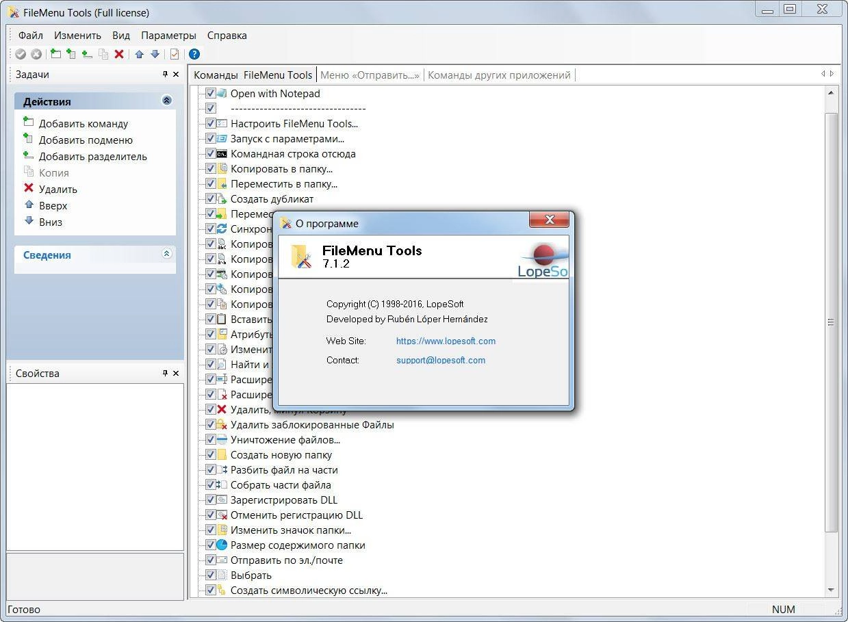Click the pie chart icon of 'Размер содержимого папки'
The image size is (848, 622).
(x=222, y=545)
